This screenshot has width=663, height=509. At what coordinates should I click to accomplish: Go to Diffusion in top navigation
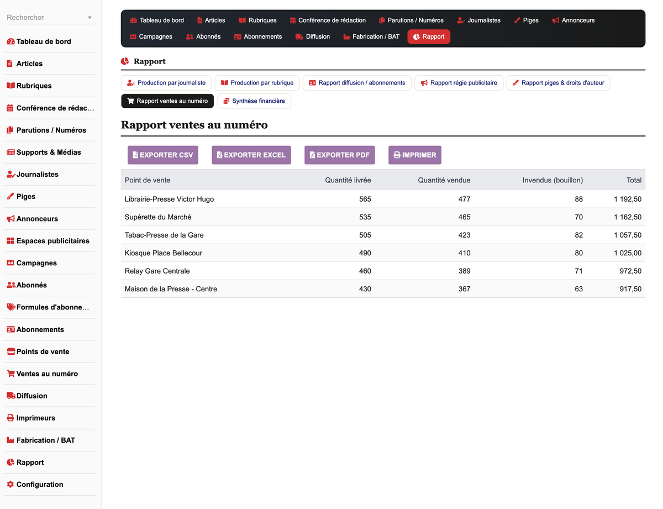(x=313, y=36)
